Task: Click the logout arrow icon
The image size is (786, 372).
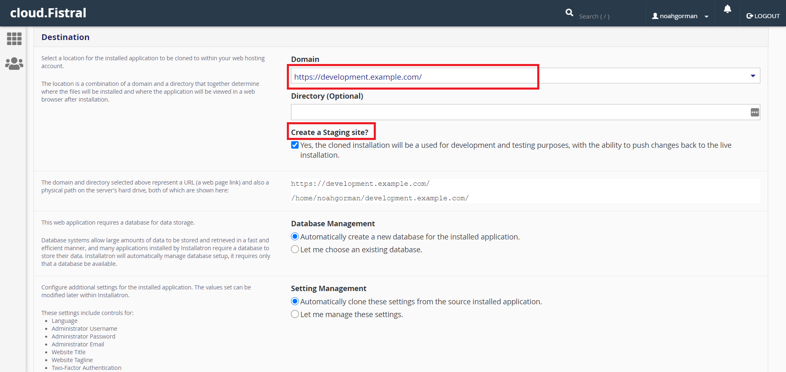Action: click(750, 16)
